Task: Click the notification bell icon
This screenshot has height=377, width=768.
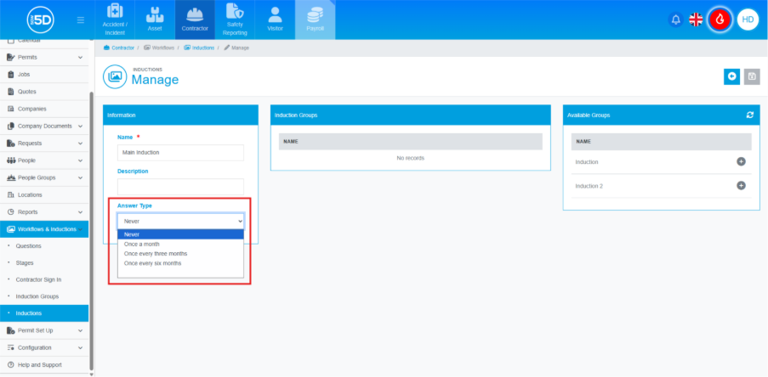Action: (x=676, y=20)
